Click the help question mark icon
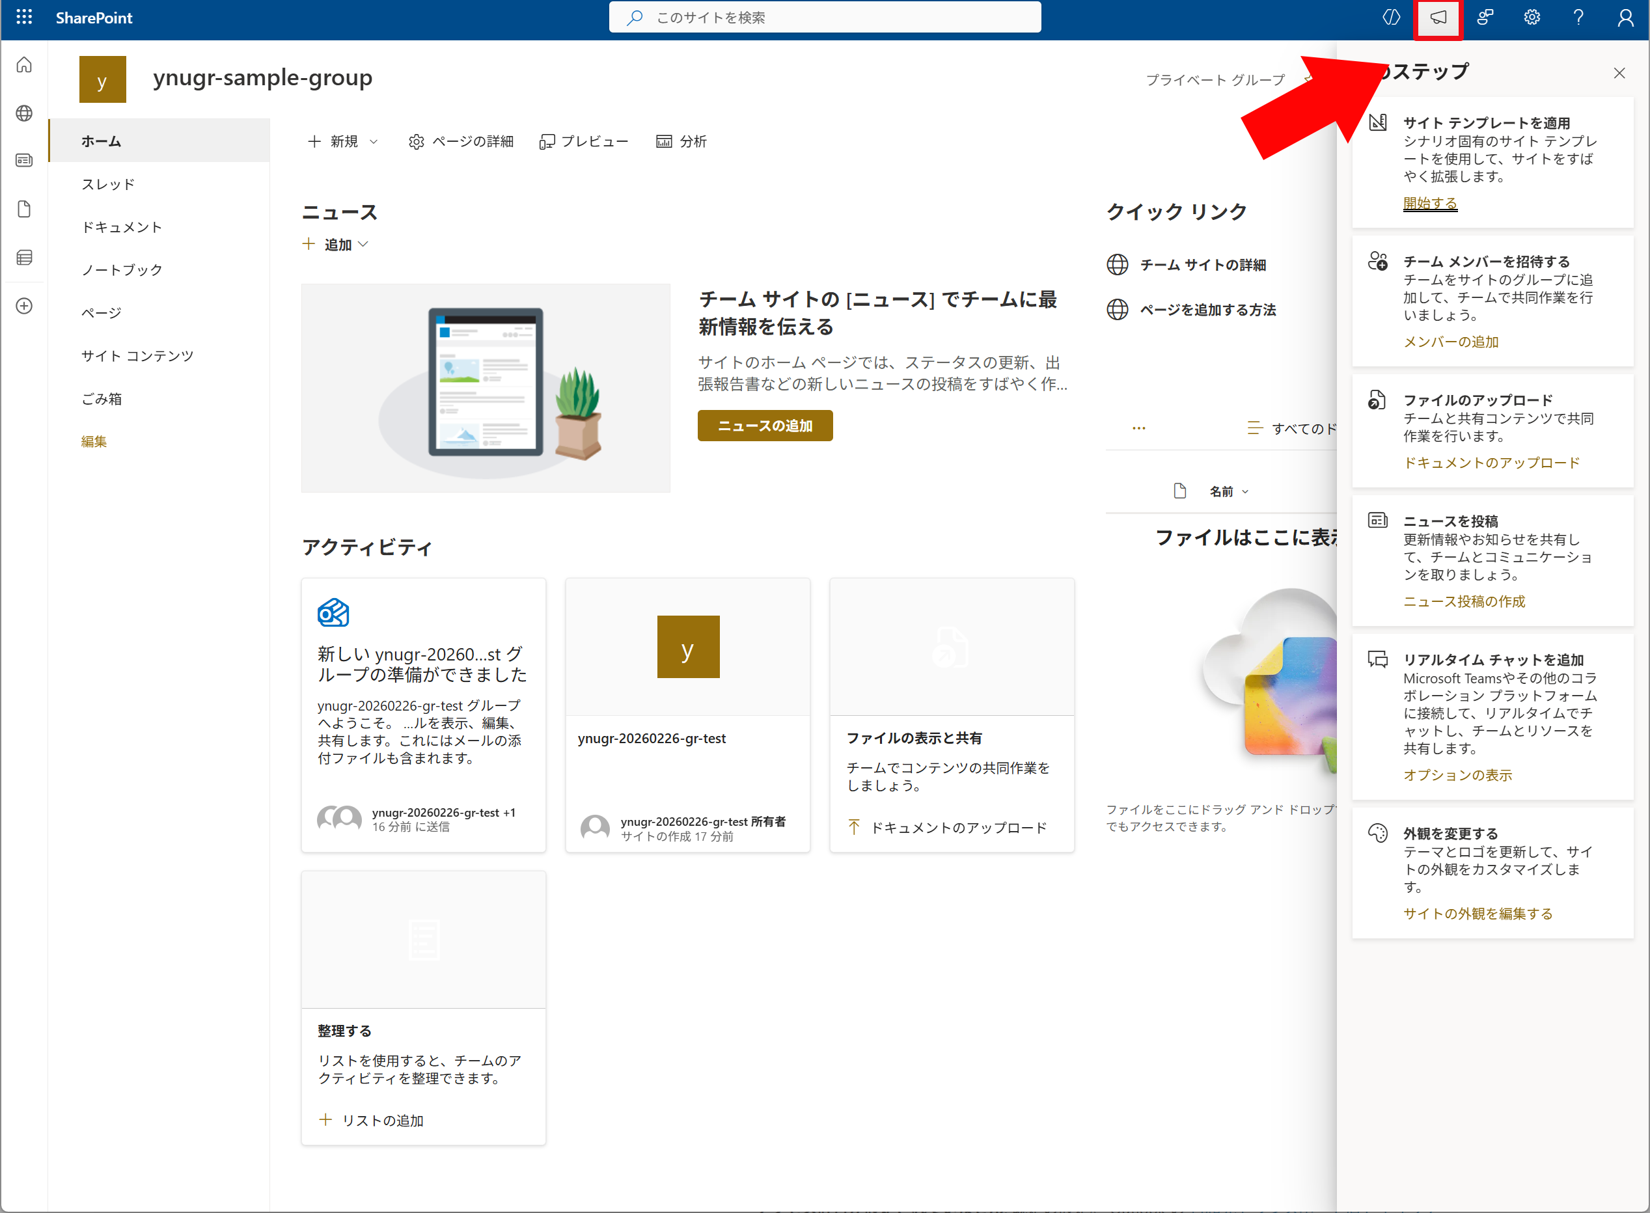This screenshot has width=1650, height=1213. tap(1578, 18)
